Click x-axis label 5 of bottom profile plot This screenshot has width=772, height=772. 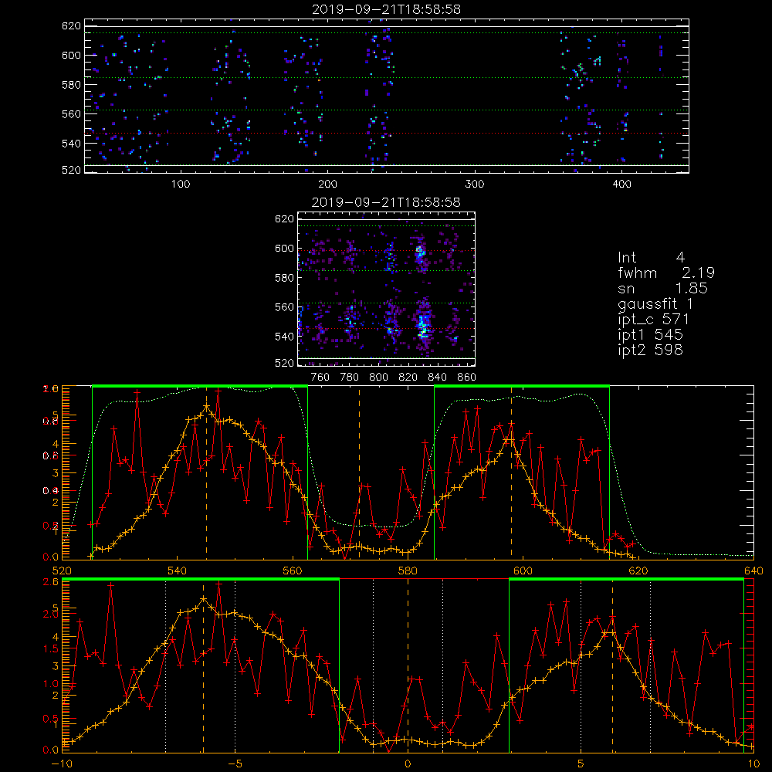click(581, 764)
